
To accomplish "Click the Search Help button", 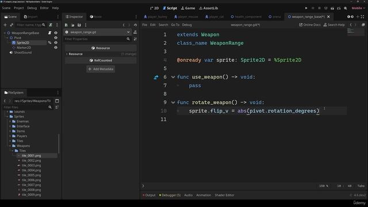I will click(334, 25).
